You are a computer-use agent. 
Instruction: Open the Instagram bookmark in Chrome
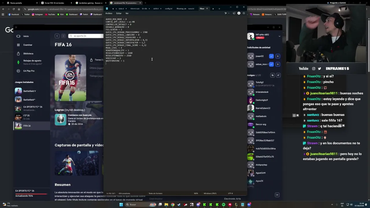pos(37,14)
